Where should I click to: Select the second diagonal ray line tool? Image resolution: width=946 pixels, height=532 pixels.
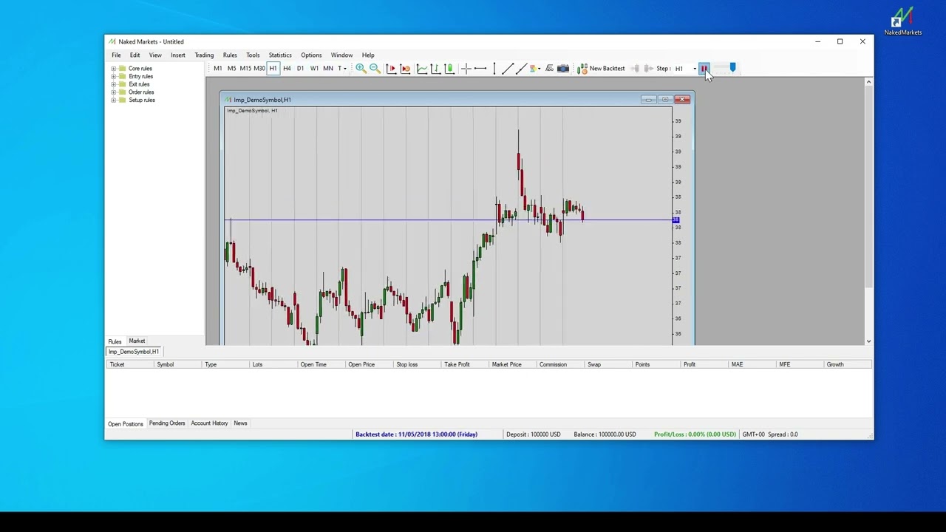click(522, 68)
